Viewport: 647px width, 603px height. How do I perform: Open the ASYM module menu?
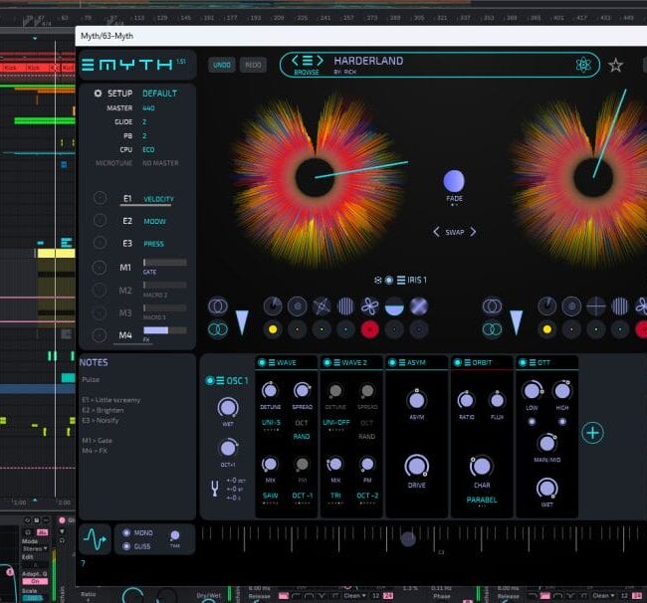402,363
